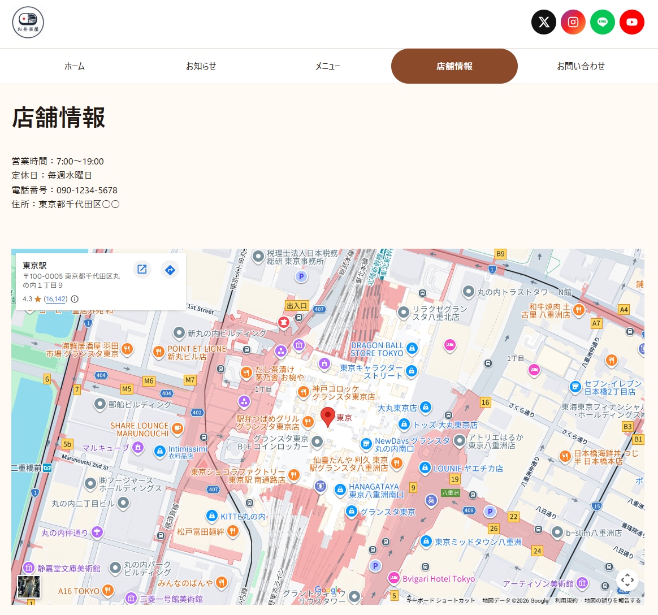Select 駅弁つばめグリル restaurant marker
The width and height of the screenshot is (658, 615).
(x=308, y=422)
